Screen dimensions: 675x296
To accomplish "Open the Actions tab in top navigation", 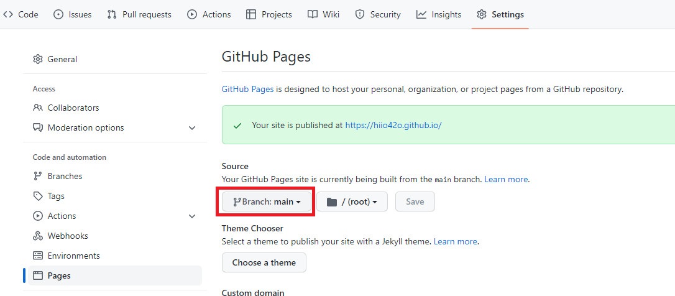I will pyautogui.click(x=209, y=14).
